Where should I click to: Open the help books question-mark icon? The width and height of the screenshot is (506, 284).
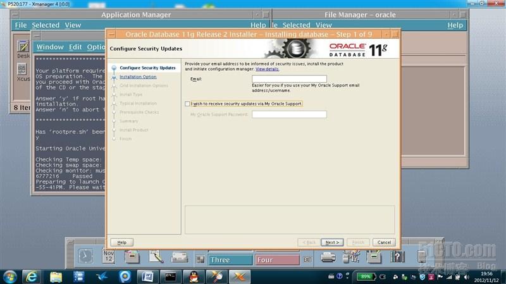coord(397,257)
